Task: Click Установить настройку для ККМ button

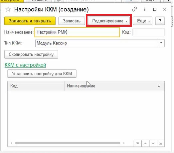Action: point(42,73)
